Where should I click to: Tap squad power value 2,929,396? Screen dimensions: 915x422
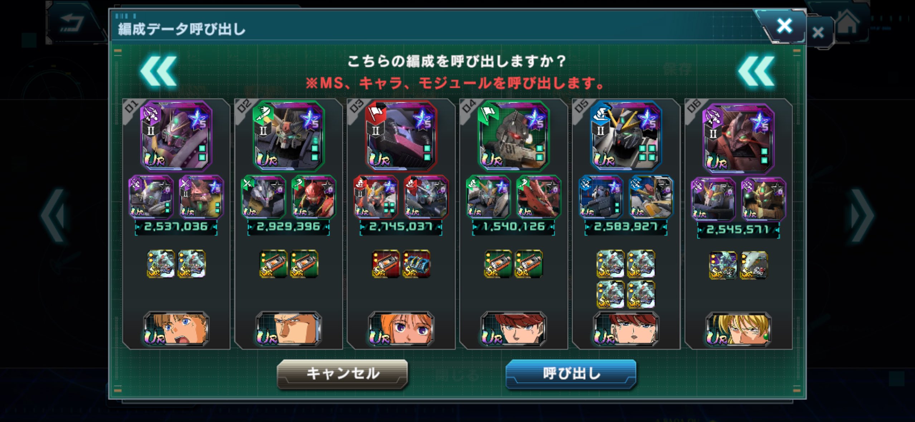coord(289,227)
